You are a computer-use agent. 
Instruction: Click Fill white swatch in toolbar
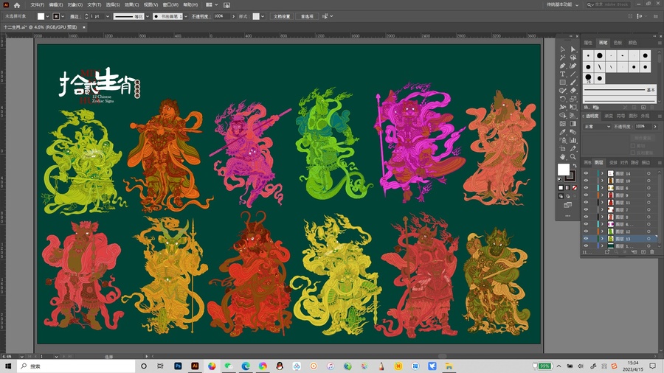coord(563,170)
